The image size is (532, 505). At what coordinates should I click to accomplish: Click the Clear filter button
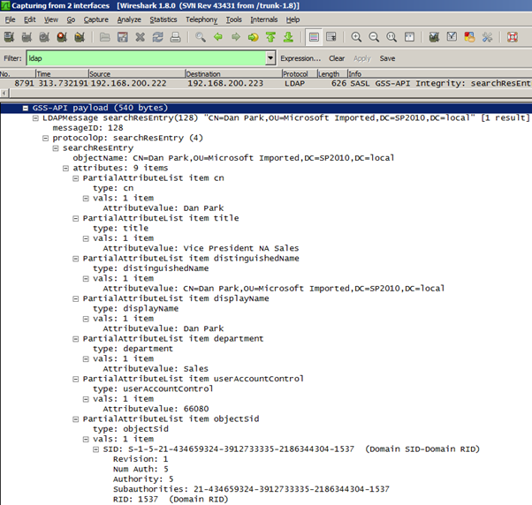click(x=337, y=58)
